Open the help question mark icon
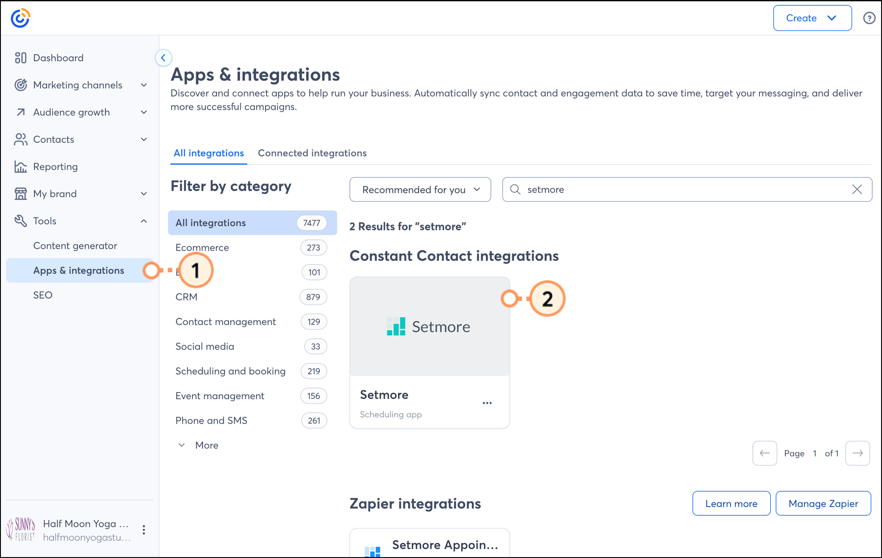This screenshot has height=558, width=882. [x=869, y=18]
